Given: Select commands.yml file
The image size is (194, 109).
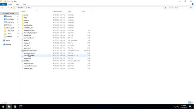Looking at the screenshot, I should click(x=29, y=38).
